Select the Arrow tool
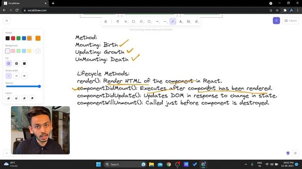Image resolution: width=302 pixels, height=169 pixels. pyautogui.click(x=157, y=22)
